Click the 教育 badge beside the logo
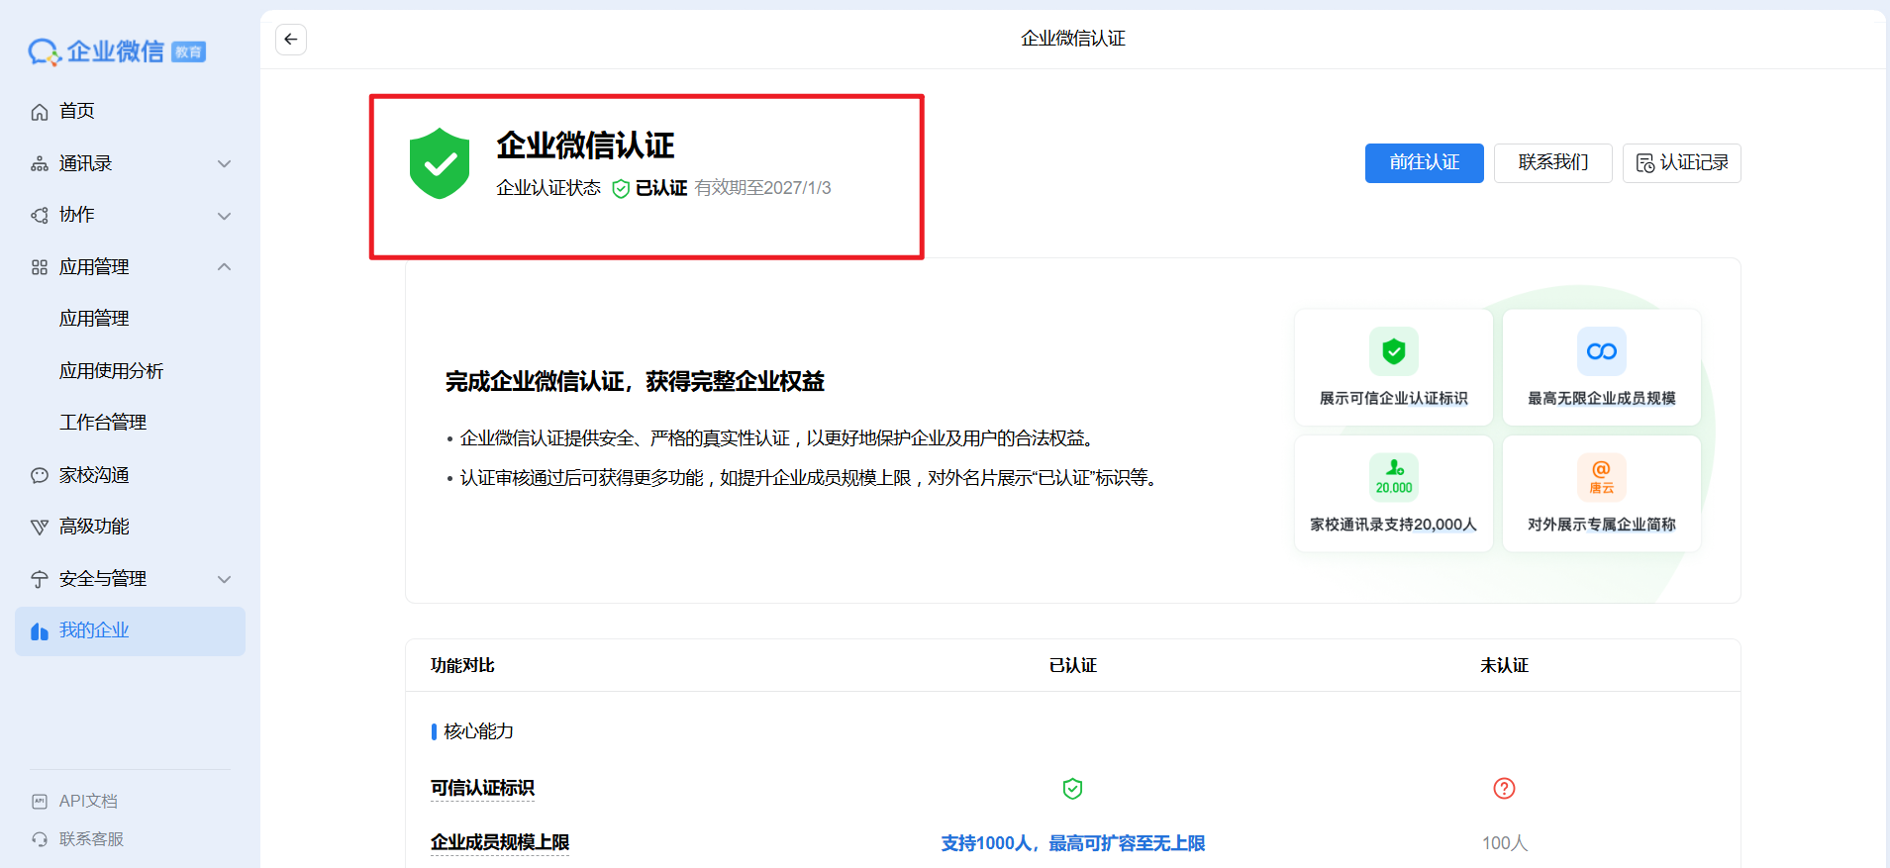 click(188, 52)
